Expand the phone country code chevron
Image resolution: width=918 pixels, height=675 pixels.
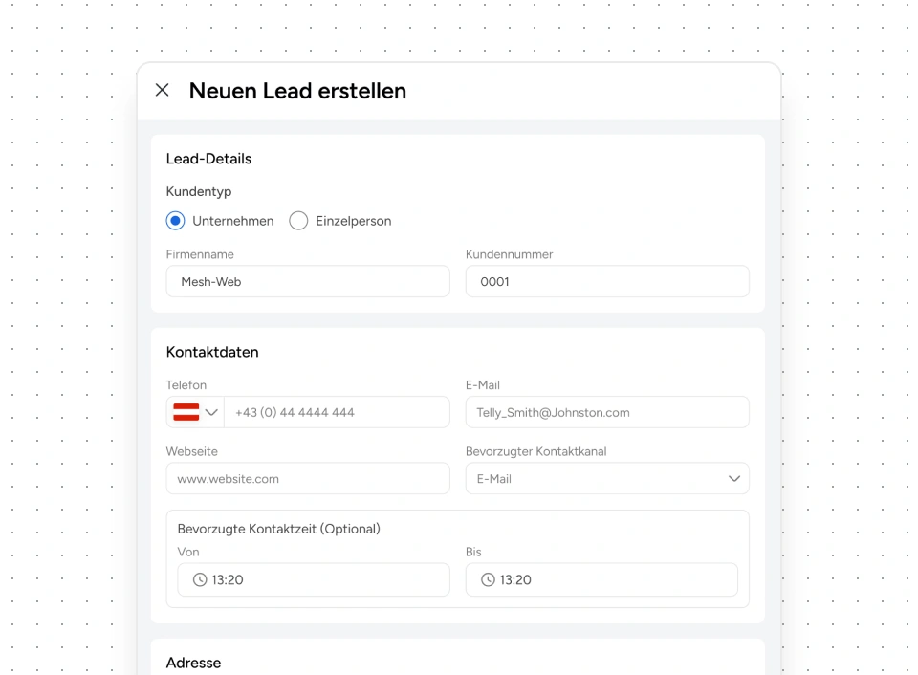[211, 412]
